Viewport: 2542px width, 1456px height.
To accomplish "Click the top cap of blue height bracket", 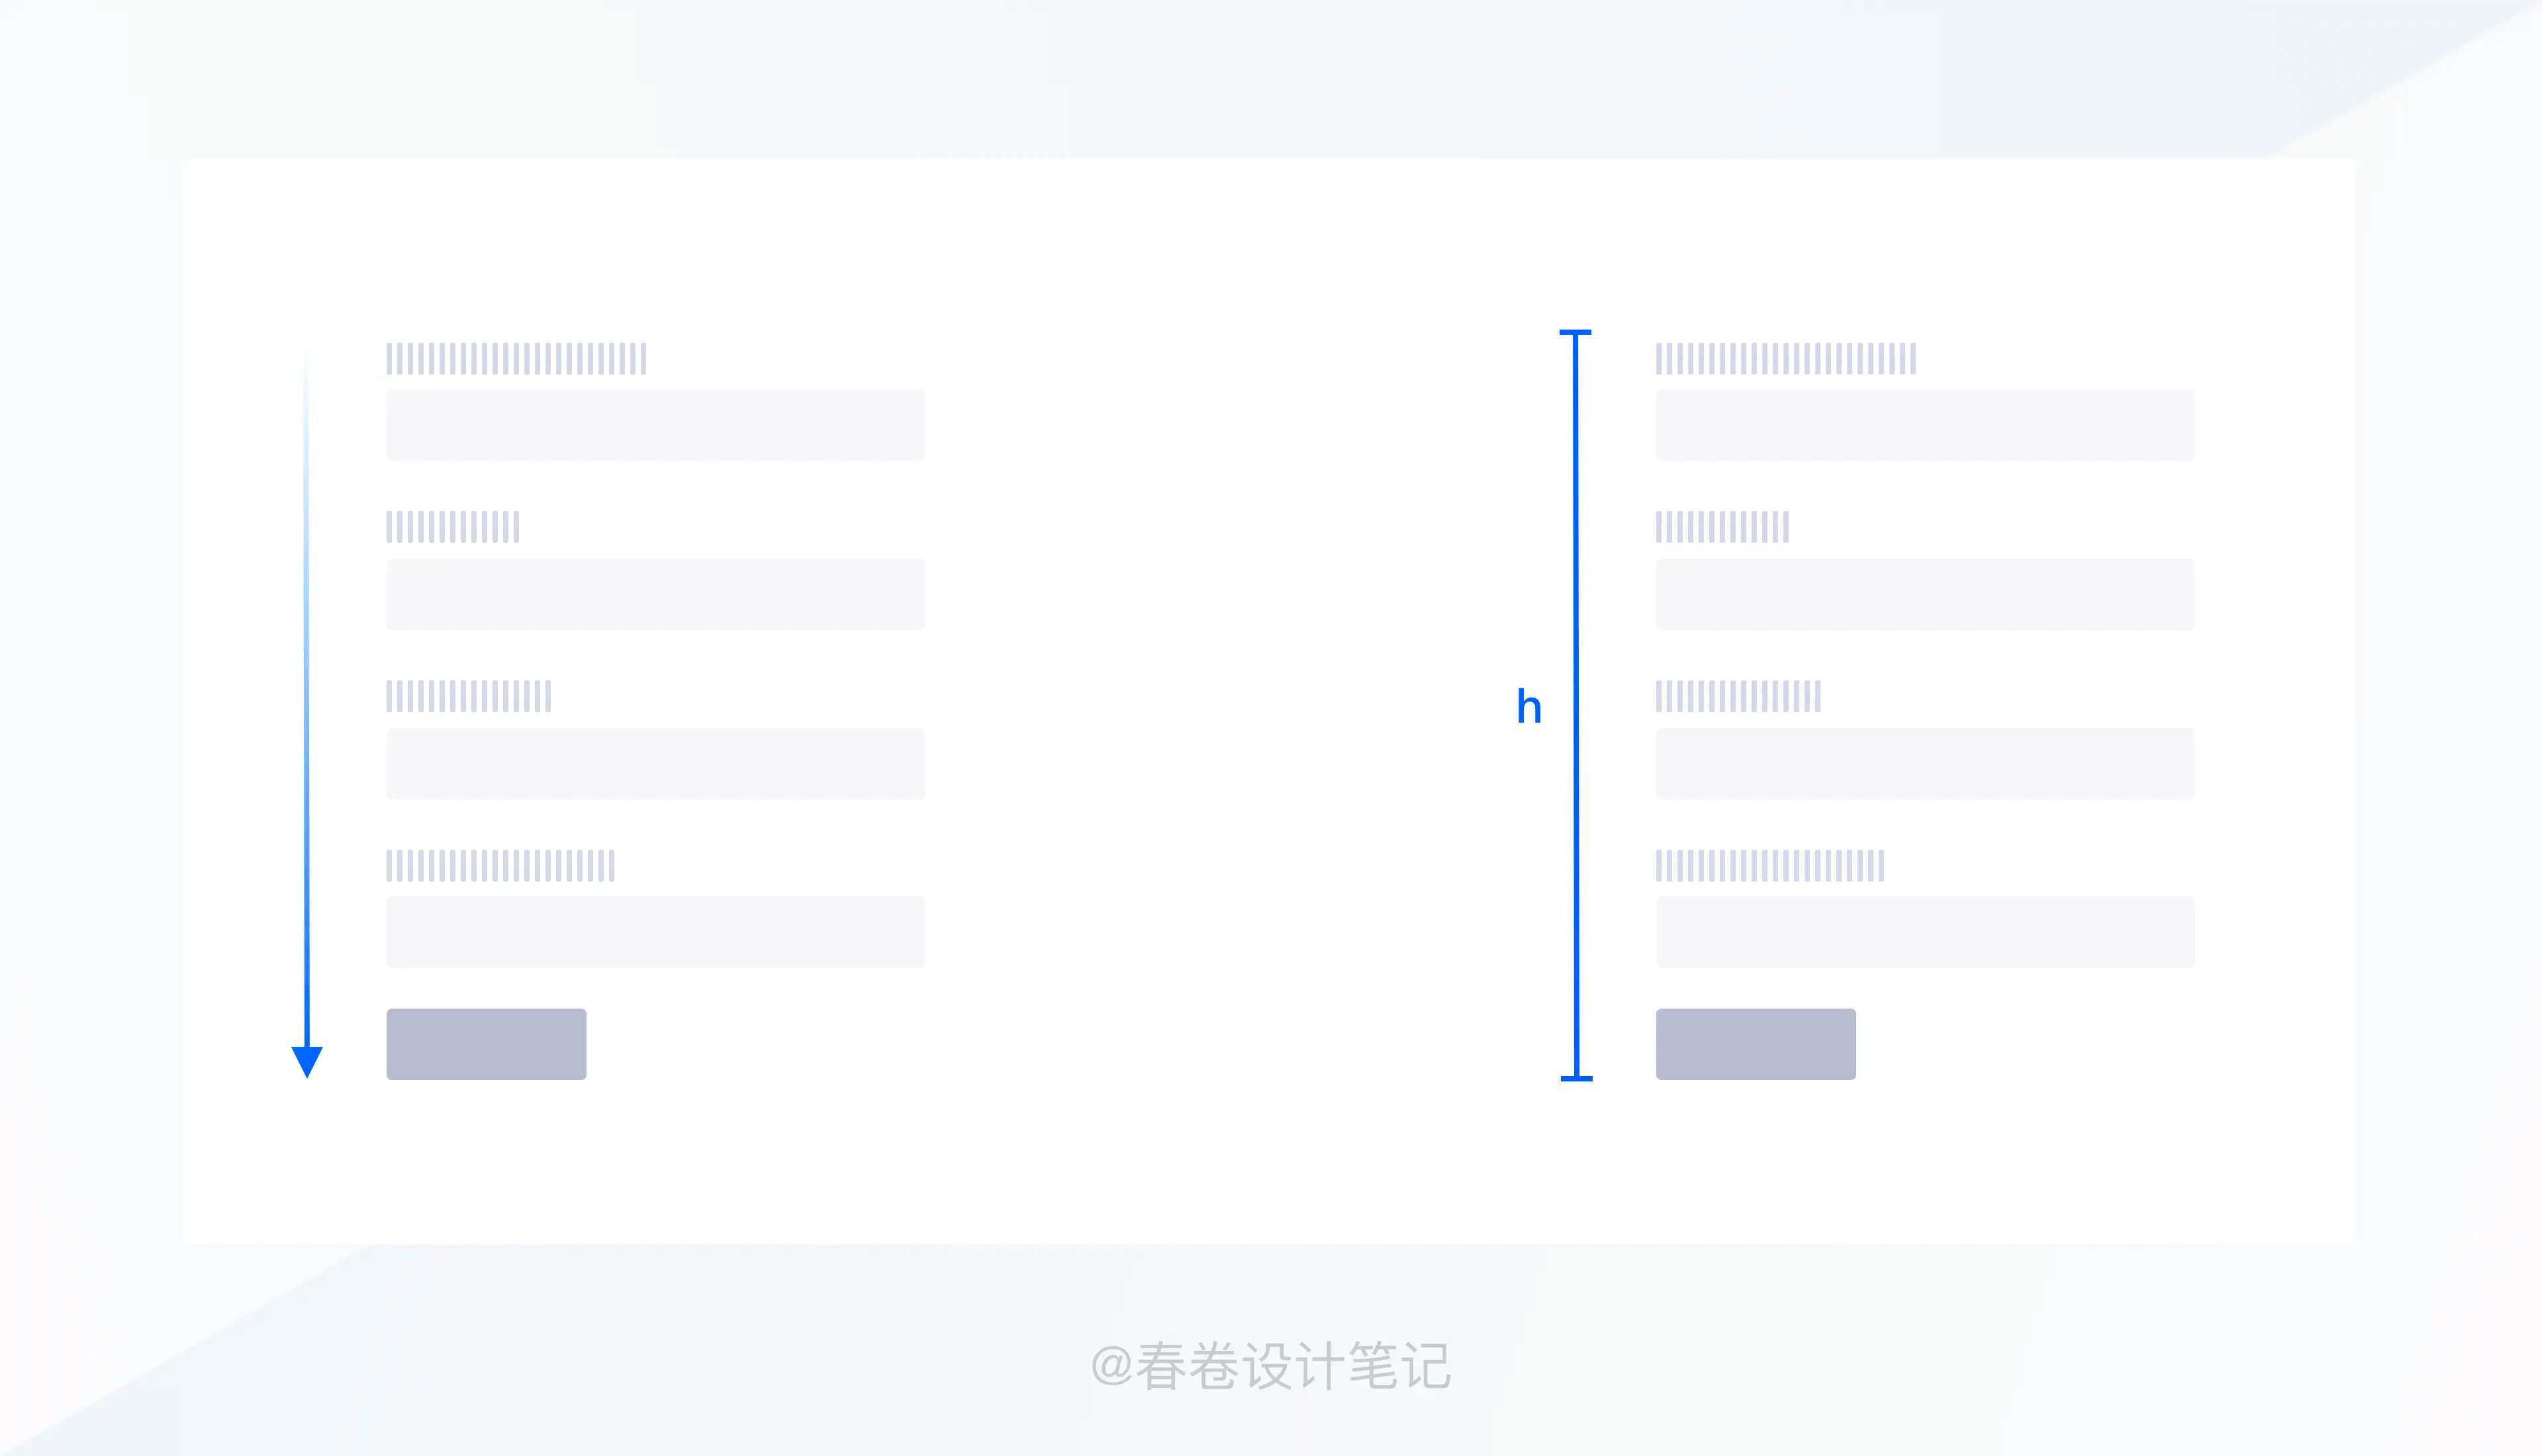I will (x=1575, y=332).
